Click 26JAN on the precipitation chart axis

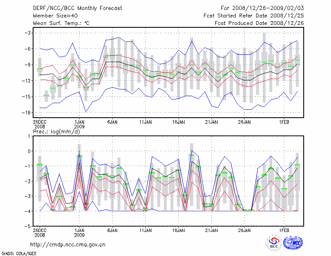245,230
